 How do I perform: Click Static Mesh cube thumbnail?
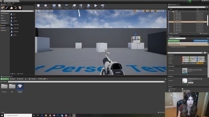(185, 71)
